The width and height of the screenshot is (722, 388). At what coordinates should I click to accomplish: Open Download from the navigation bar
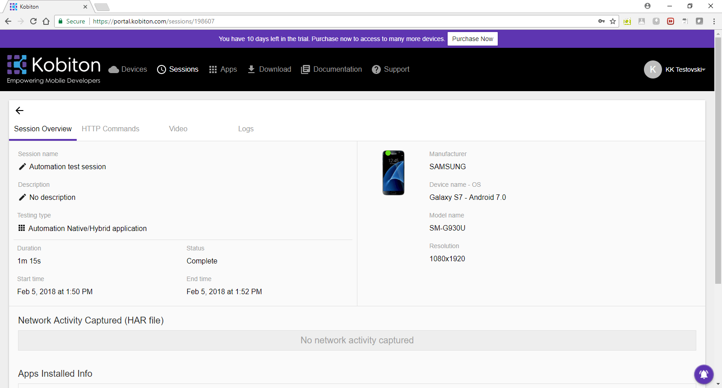[x=269, y=69]
